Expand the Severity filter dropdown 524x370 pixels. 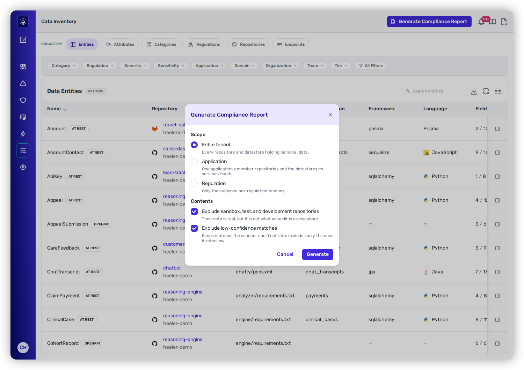pyautogui.click(x=135, y=66)
